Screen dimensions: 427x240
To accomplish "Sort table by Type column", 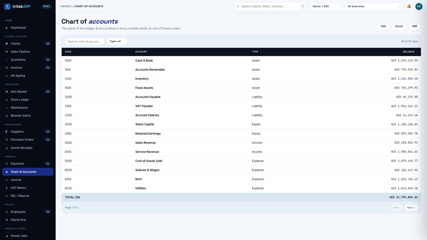I will coord(257,52).
